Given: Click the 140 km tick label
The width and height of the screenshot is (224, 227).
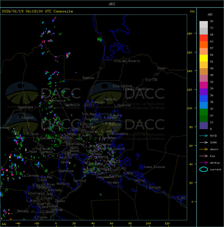Looking at the screenshot, I should click(190, 71).
